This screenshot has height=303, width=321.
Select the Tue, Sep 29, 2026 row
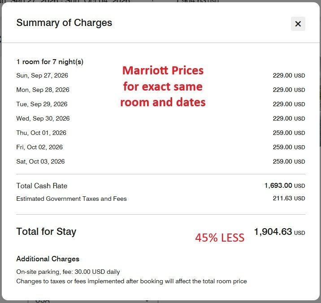(160, 104)
